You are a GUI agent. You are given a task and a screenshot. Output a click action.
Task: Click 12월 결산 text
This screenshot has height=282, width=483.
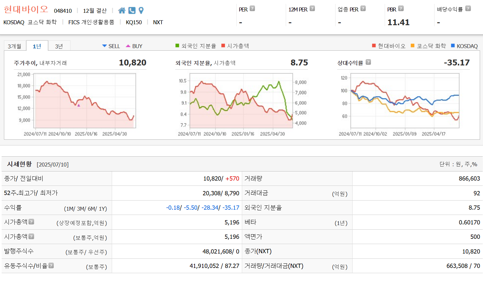pyautogui.click(x=95, y=11)
